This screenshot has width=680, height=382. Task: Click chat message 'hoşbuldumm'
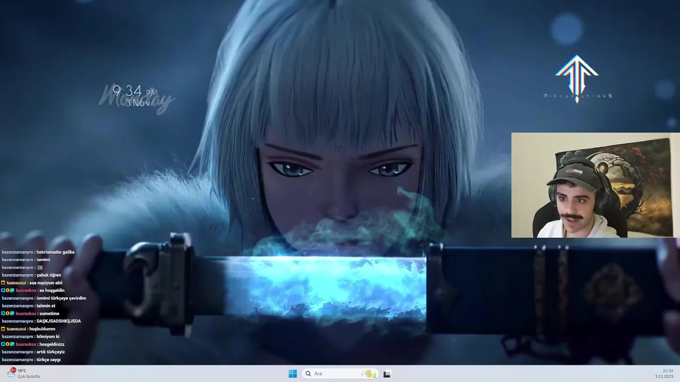[x=42, y=329]
